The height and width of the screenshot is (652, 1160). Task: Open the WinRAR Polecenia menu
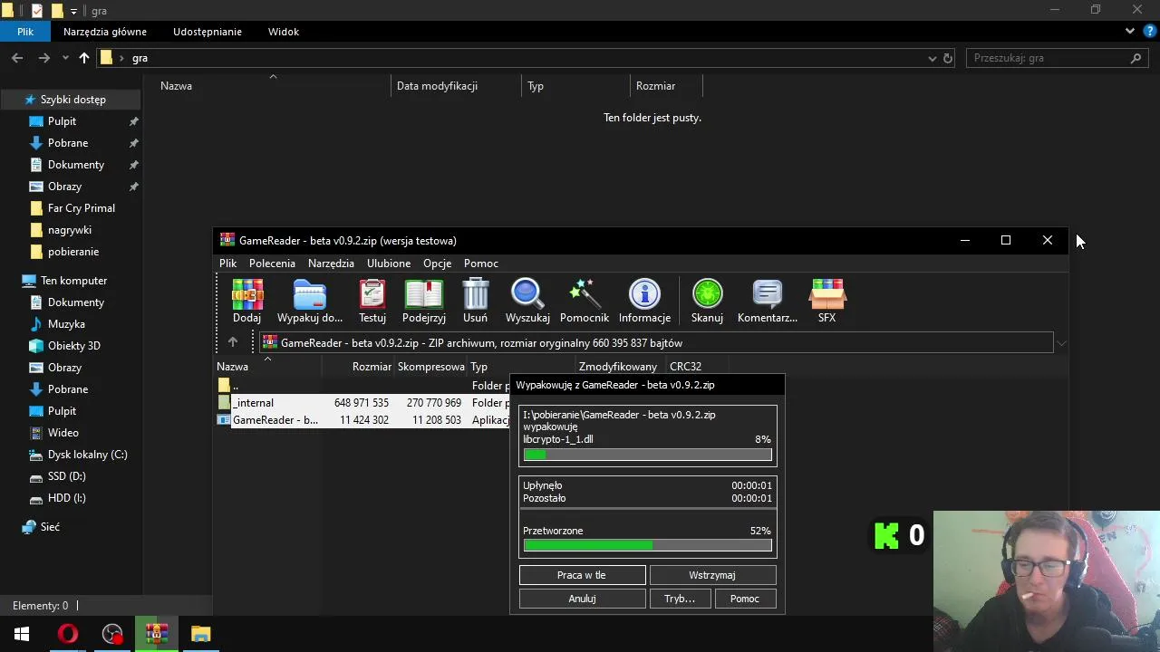coord(272,263)
